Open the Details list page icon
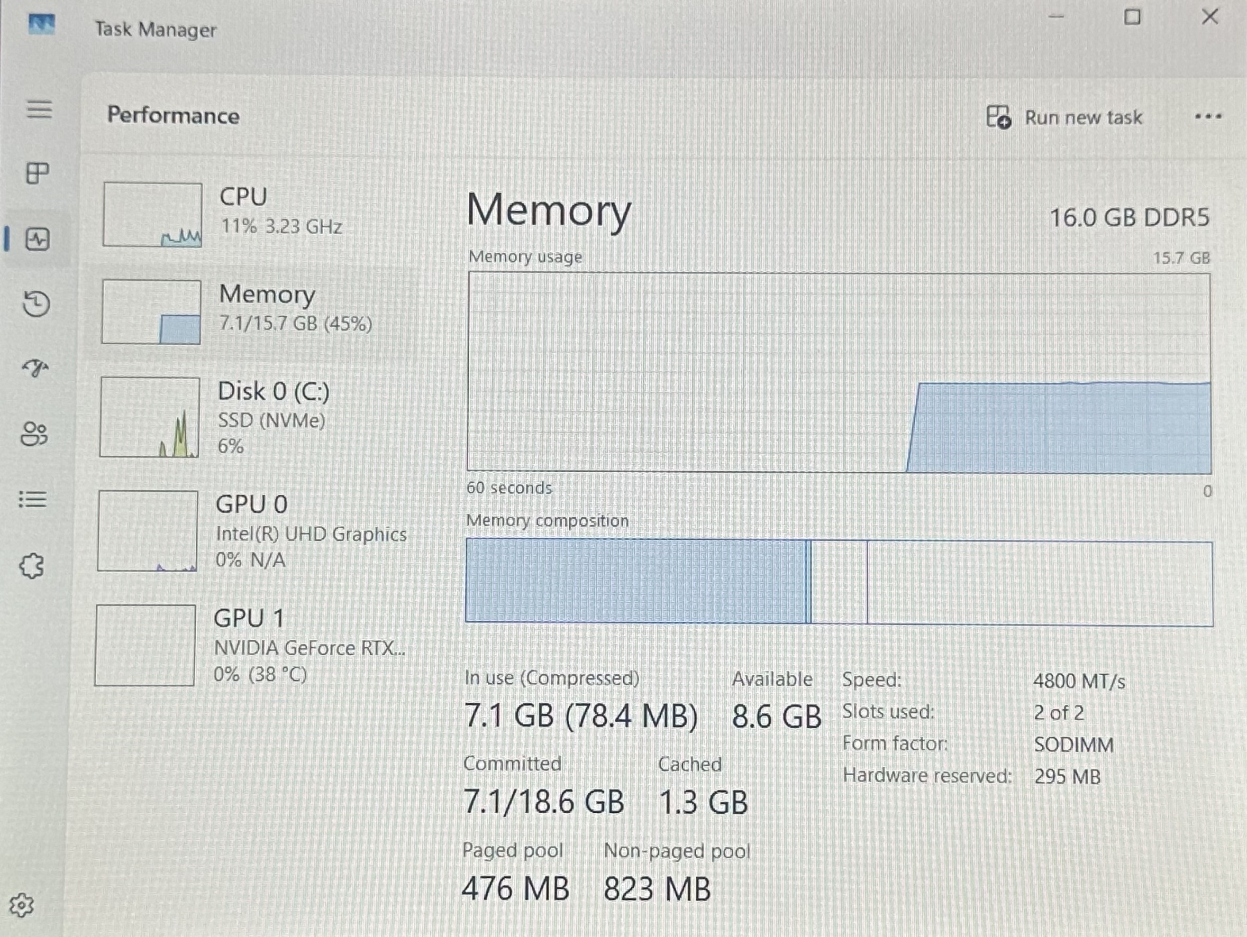1247x937 pixels. click(33, 499)
